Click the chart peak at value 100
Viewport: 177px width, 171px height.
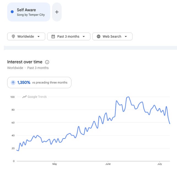(x=128, y=97)
